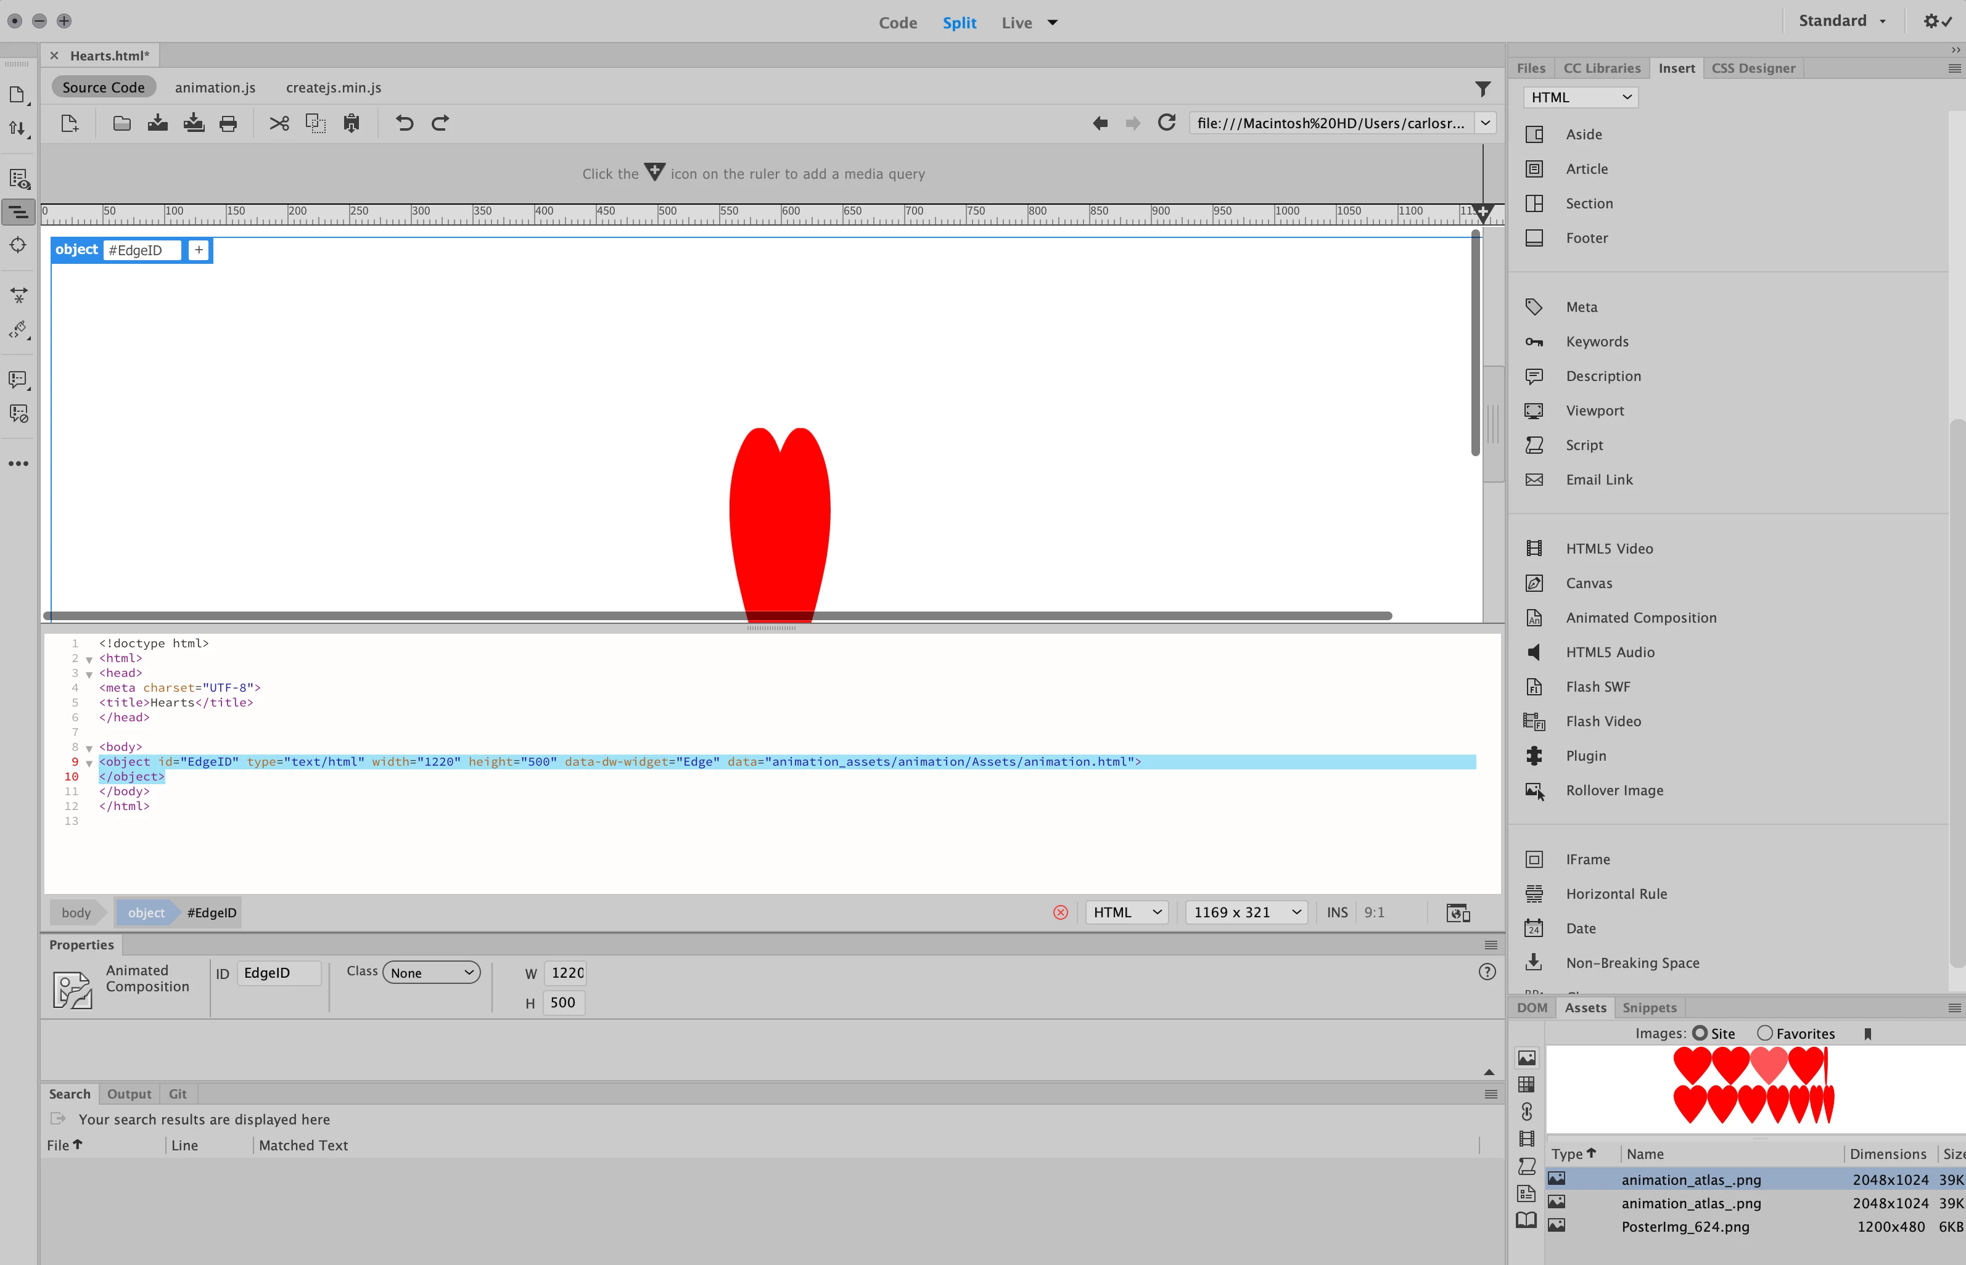Insert an HTML5 Video element
This screenshot has width=1966, height=1265.
click(x=1608, y=549)
